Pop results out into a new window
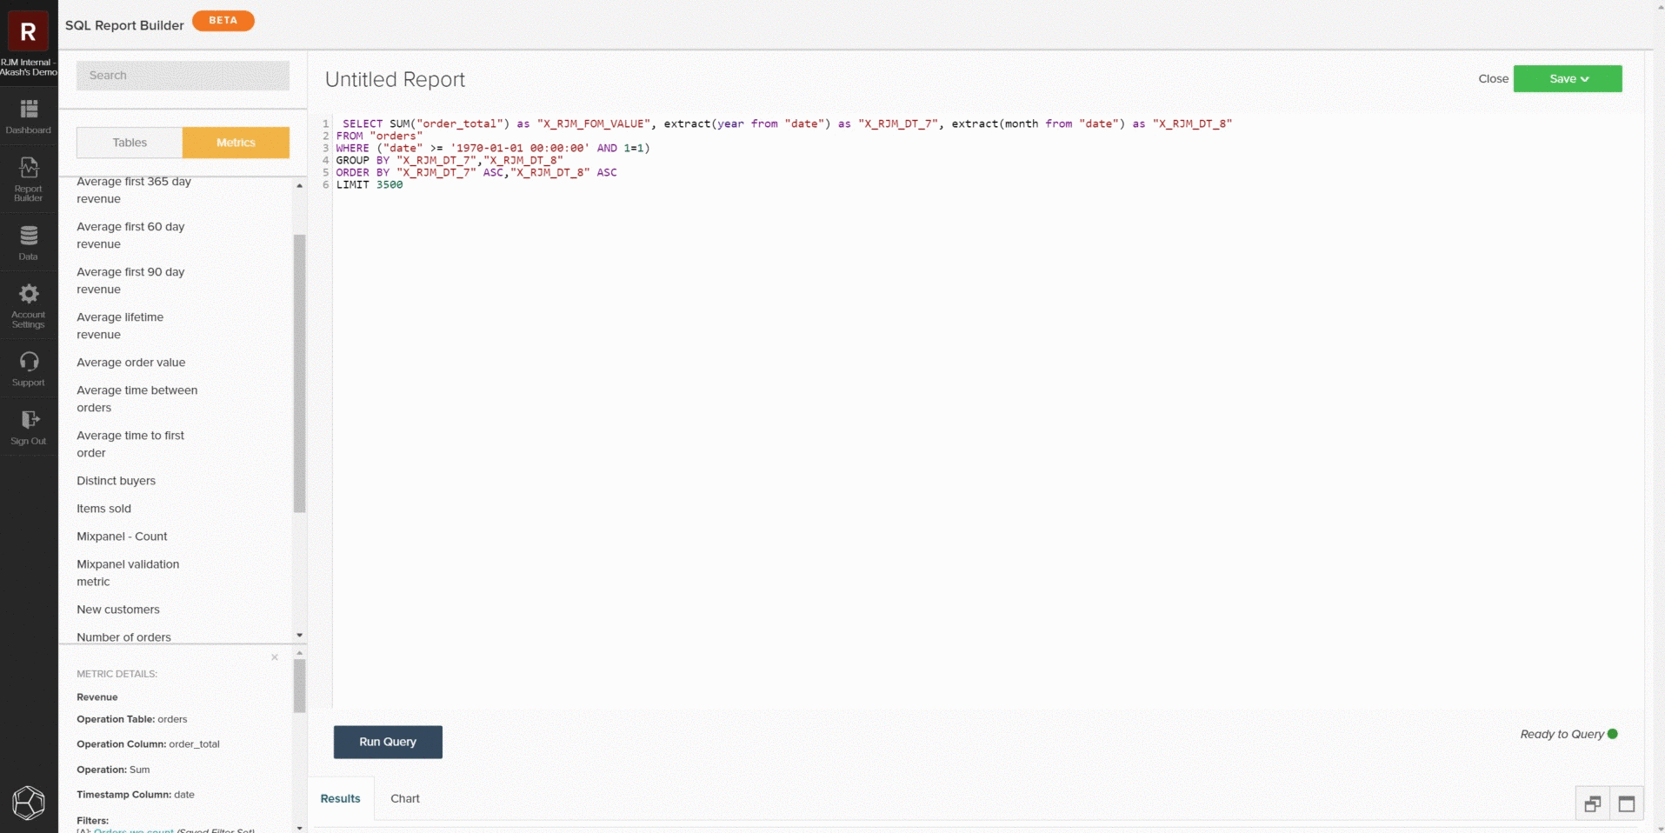This screenshot has height=833, width=1665. (1592, 803)
